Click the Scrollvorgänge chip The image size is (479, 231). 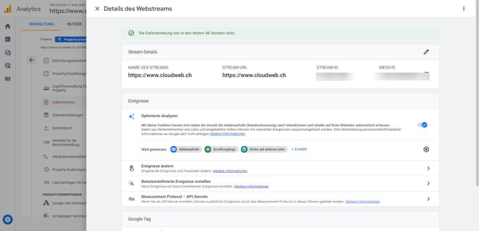[221, 149]
